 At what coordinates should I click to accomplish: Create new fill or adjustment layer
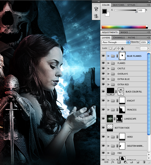click(x=125, y=162)
